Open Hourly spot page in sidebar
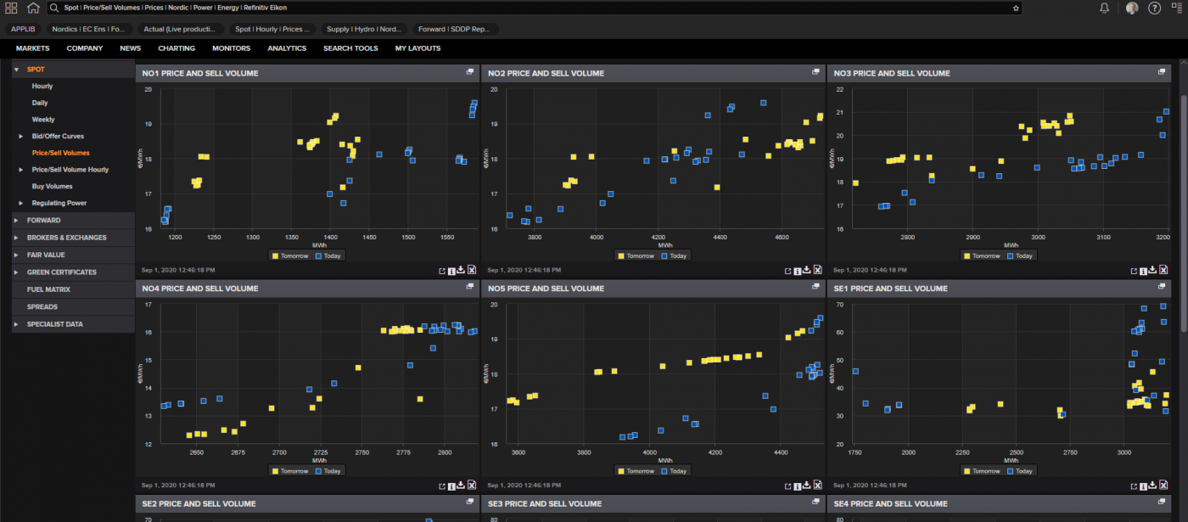This screenshot has height=522, width=1188. point(42,86)
